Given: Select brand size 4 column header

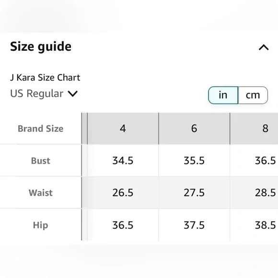Looking at the screenshot, I should pos(123,128).
